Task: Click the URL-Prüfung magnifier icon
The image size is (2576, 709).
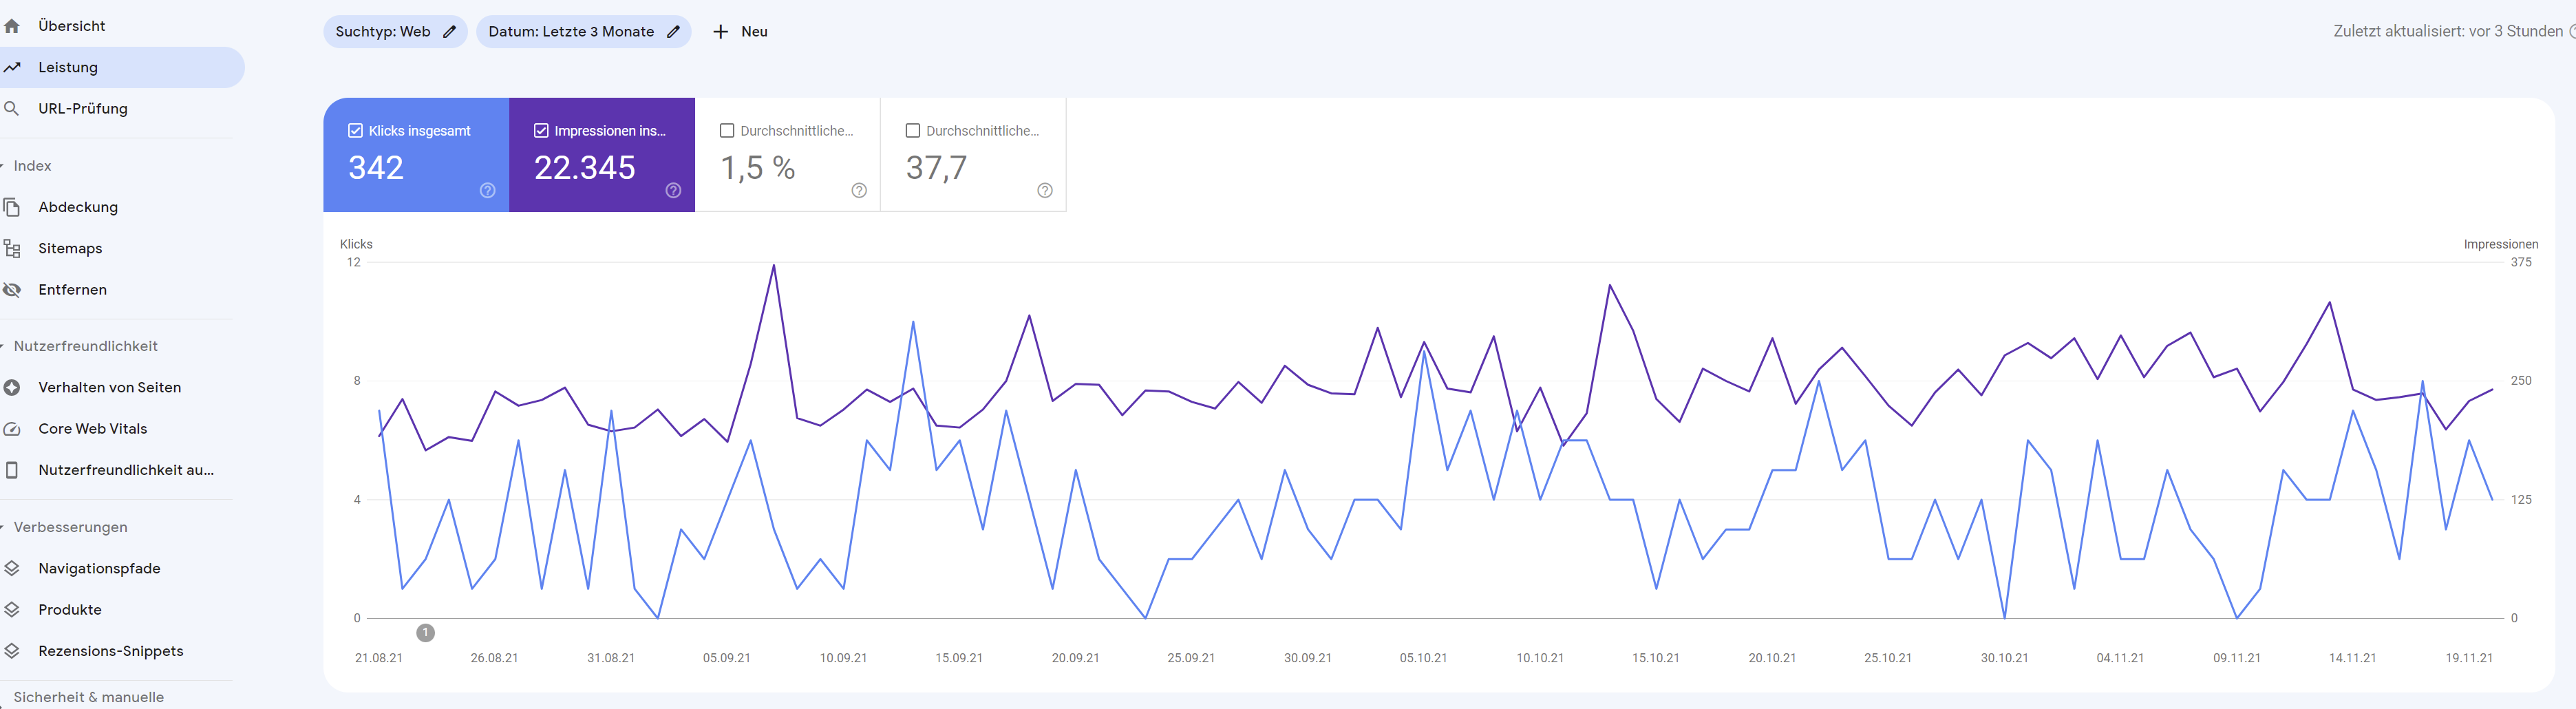Action: [13, 108]
